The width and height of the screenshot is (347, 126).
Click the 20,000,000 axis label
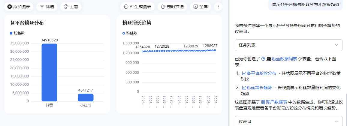pyautogui.click(x=20, y=68)
